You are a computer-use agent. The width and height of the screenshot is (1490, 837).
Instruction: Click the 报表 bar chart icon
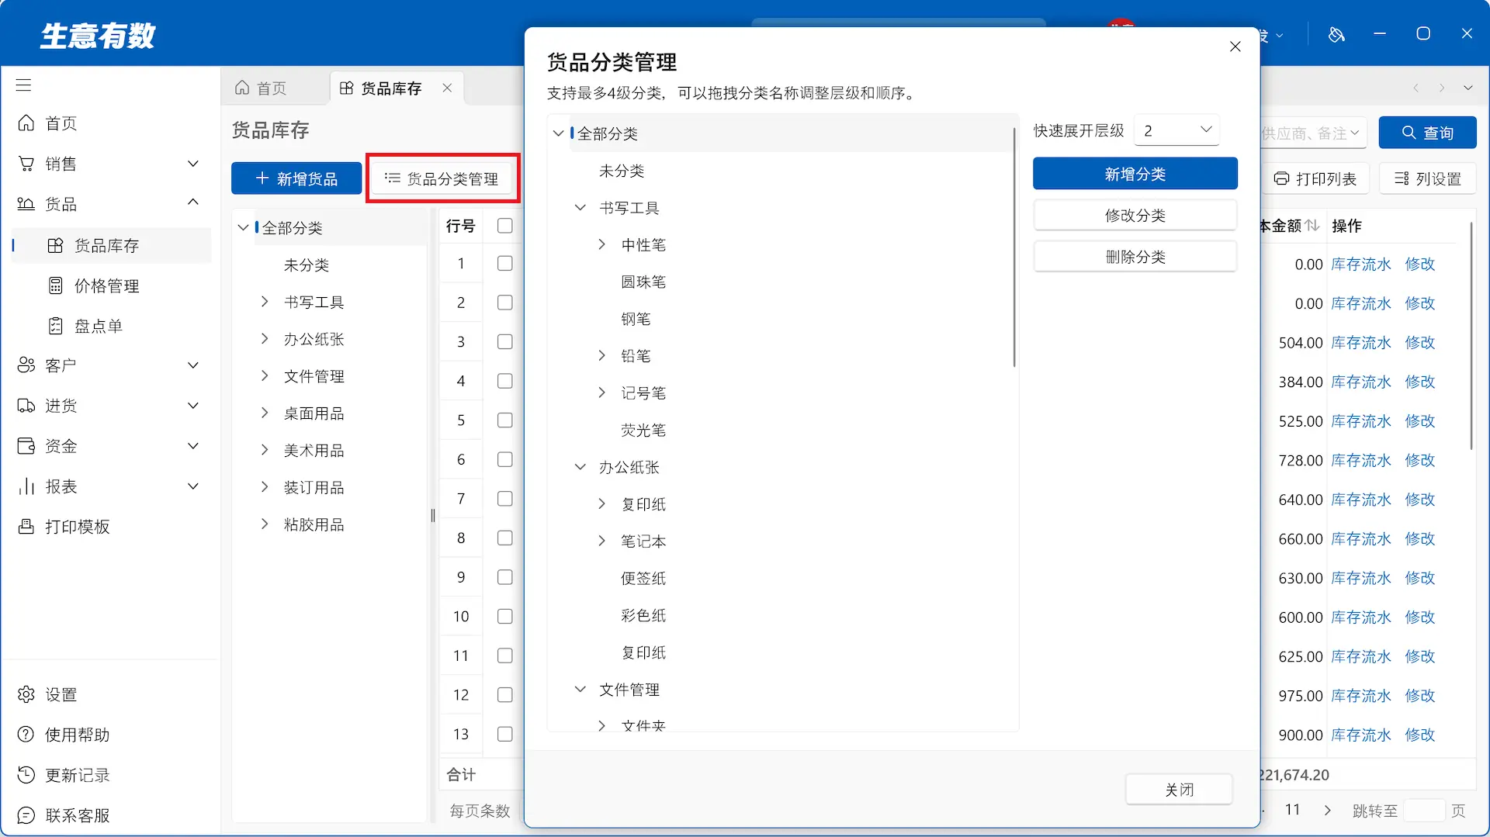[26, 486]
